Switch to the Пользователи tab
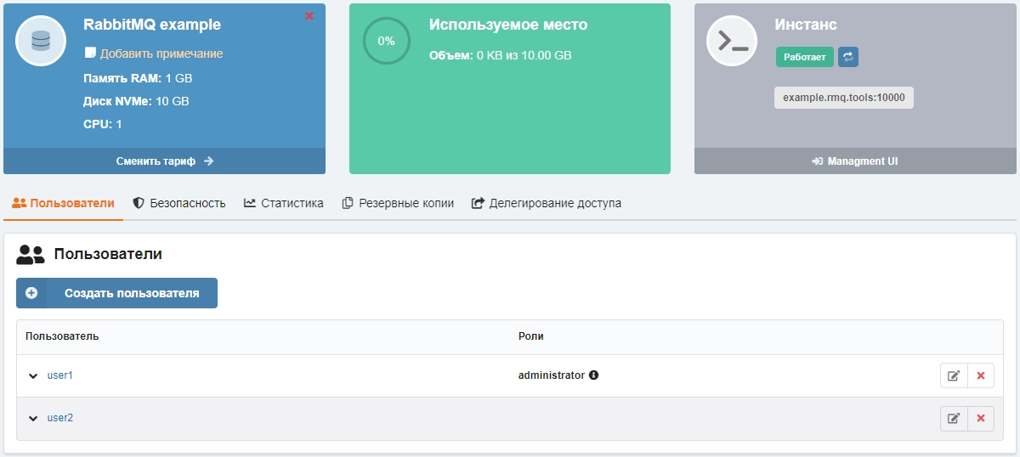Viewport: 1020px width, 457px height. 64,203
